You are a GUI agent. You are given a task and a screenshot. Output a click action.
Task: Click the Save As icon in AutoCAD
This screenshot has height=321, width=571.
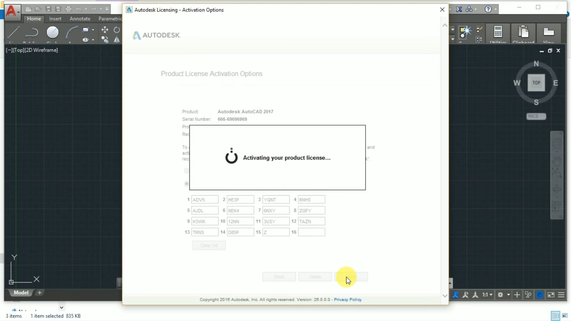coord(58,9)
